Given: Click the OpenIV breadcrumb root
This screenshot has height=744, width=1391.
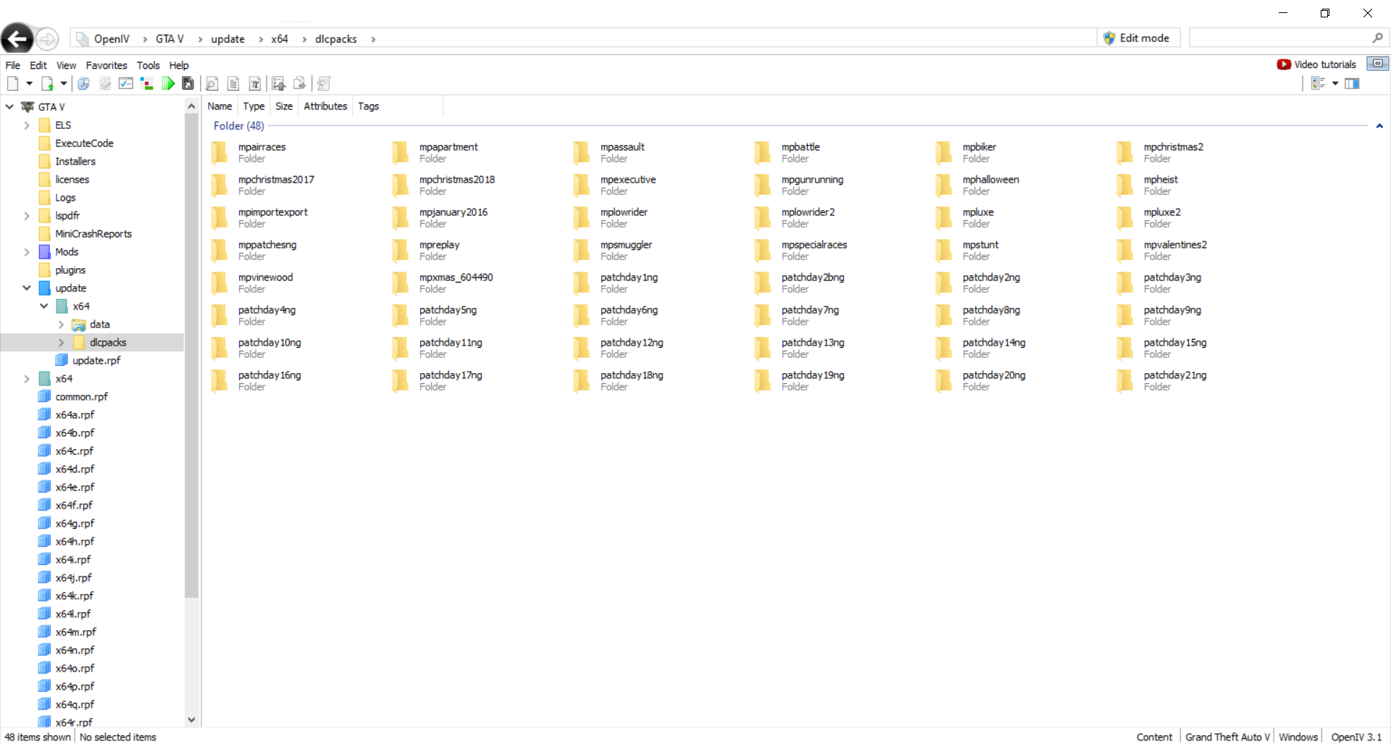Looking at the screenshot, I should click(112, 39).
